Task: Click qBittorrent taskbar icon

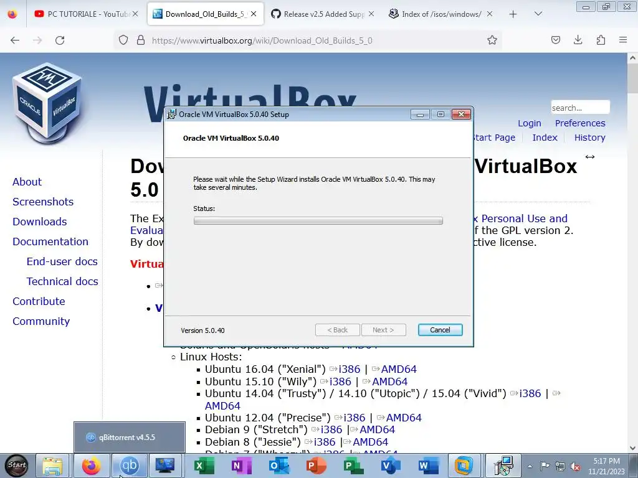Action: click(130, 466)
